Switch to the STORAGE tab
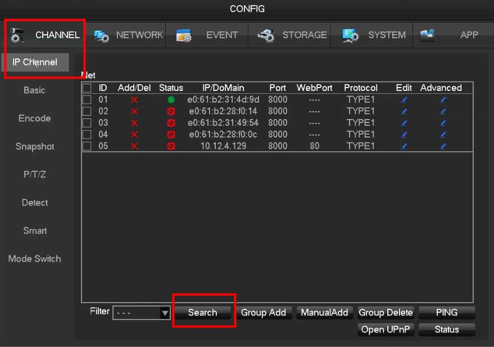Screen dimensions: 494x347 pyautogui.click(x=292, y=35)
